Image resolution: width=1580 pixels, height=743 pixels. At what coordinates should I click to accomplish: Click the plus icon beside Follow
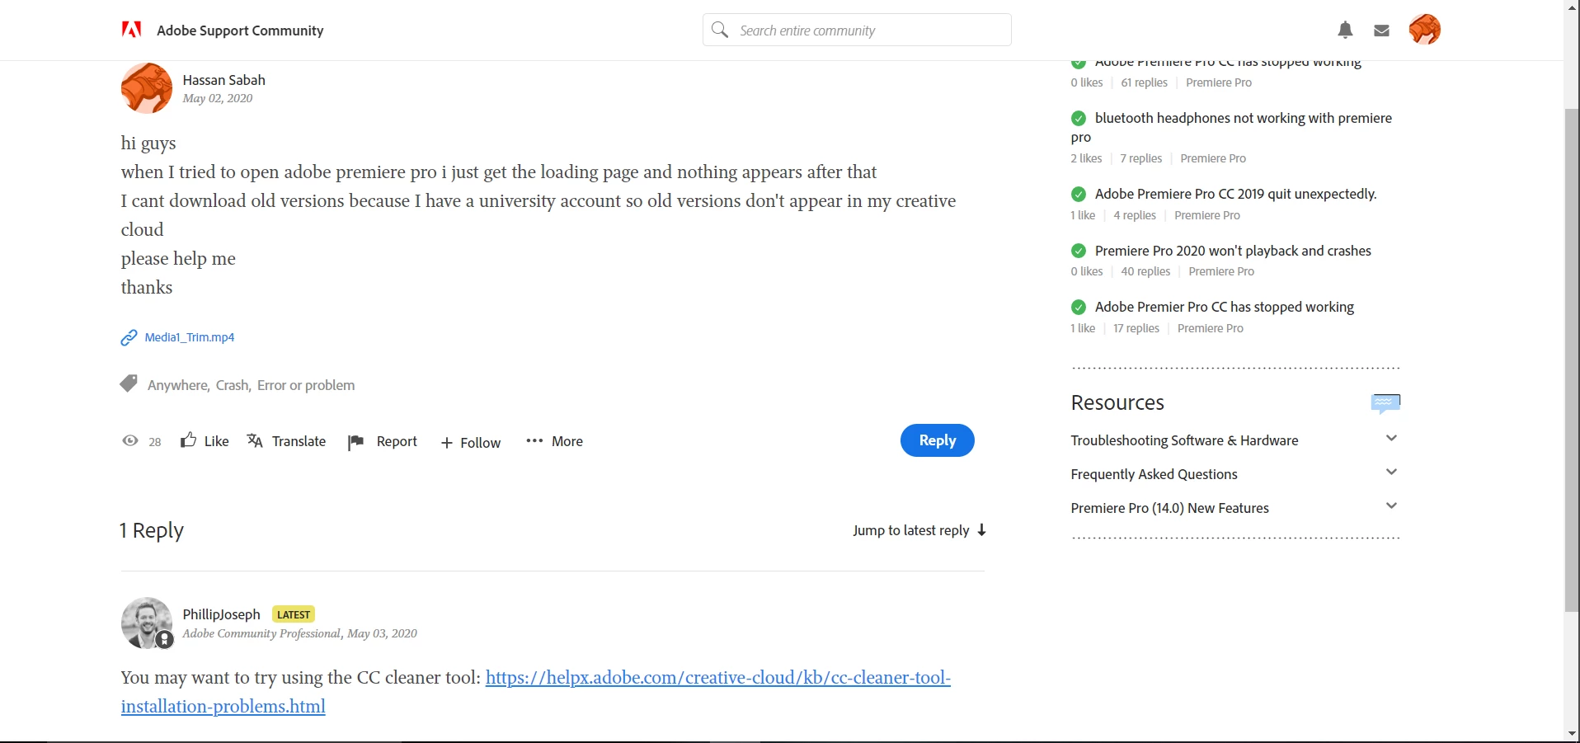coord(447,443)
